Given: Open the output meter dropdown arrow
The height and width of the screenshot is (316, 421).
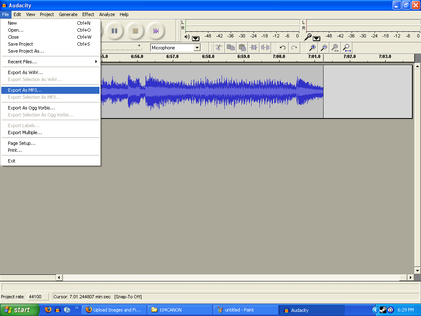Looking at the screenshot, I should click(196, 38).
